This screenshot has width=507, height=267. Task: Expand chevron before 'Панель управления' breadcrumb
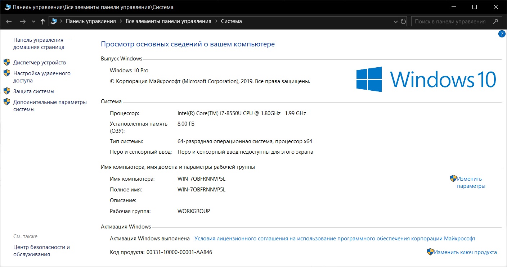[x=61, y=21]
